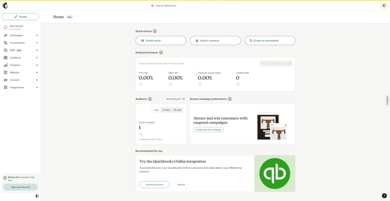Click the Website icon in sidebar
The image size is (390, 201).
5,73
